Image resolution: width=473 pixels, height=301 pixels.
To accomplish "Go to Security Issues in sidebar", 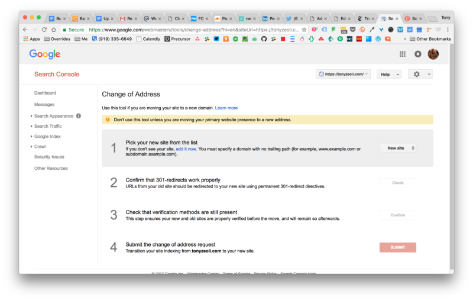I will (49, 157).
